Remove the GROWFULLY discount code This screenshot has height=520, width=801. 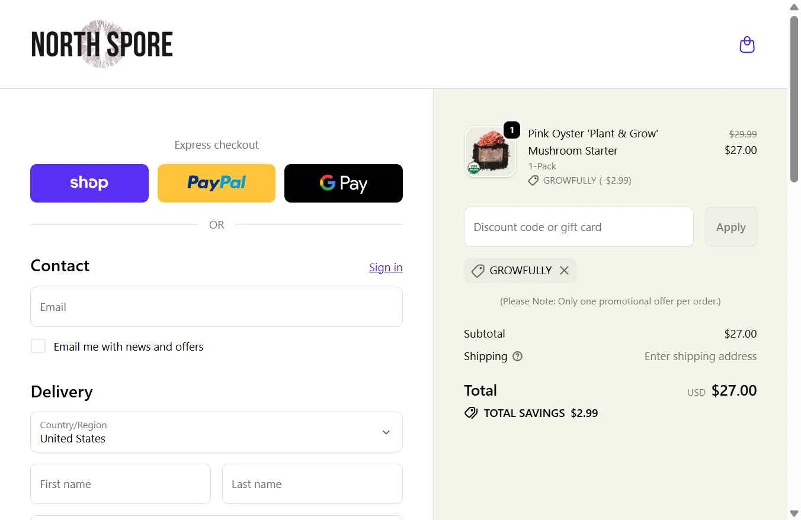(x=564, y=271)
